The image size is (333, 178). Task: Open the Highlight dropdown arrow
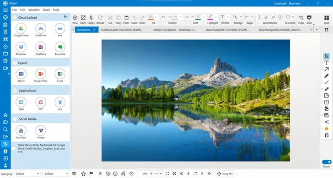point(216,17)
